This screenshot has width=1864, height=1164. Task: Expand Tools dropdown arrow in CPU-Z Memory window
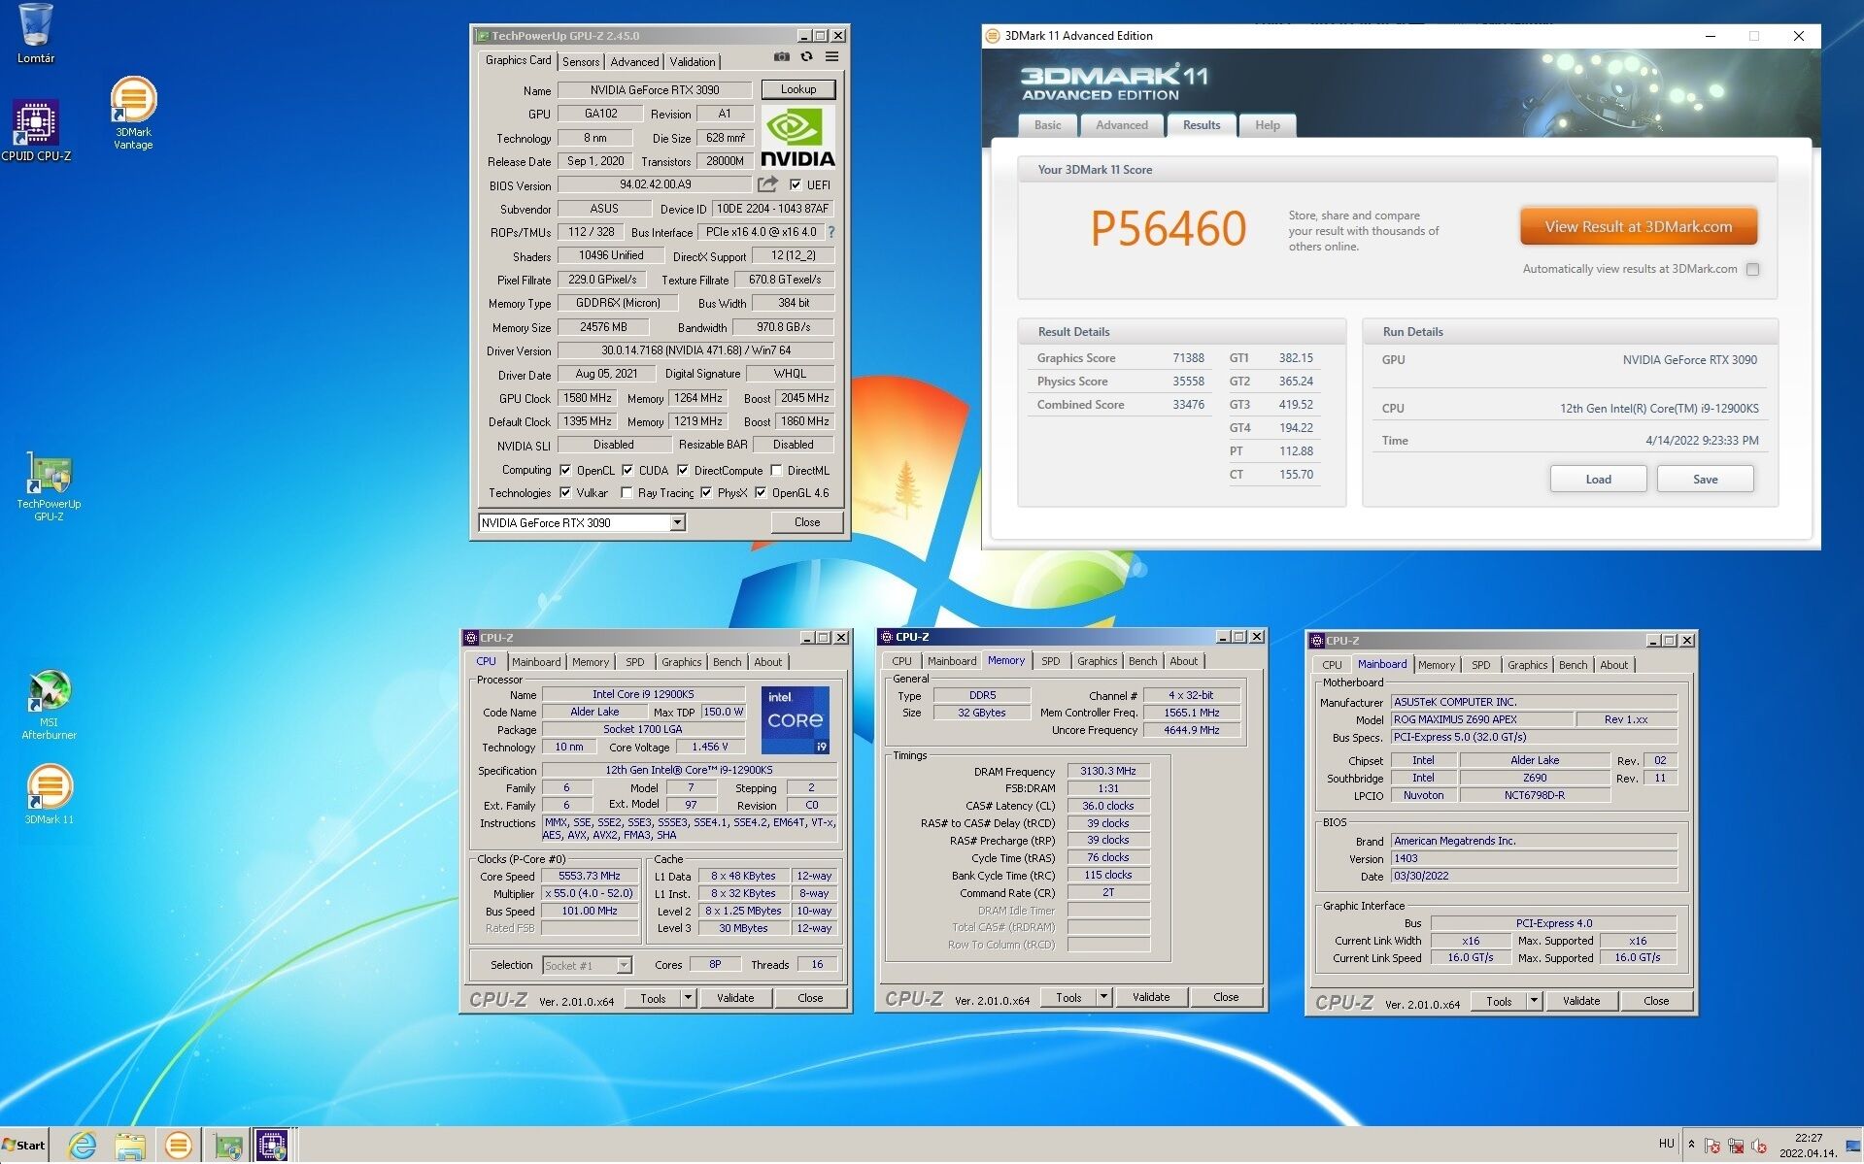[x=1103, y=996]
